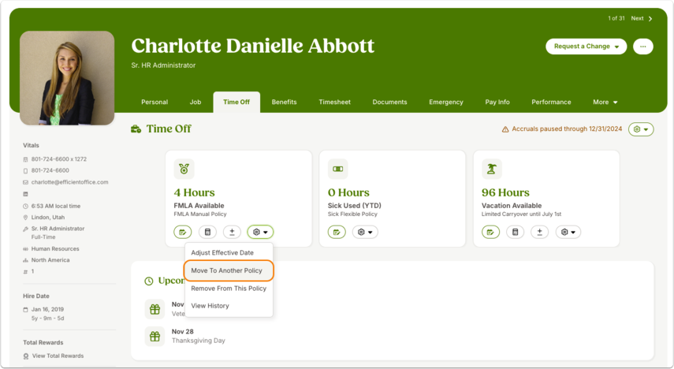The height and width of the screenshot is (369, 674).
Task: Click the hire date calendar icon
Action: click(25, 310)
